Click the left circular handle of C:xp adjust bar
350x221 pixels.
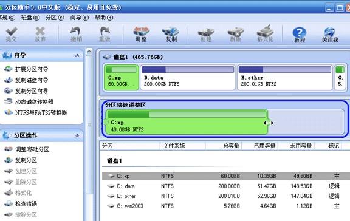pyautogui.click(x=106, y=122)
